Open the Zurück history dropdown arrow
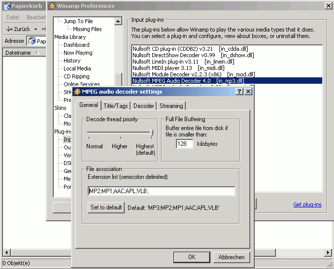This screenshot has height=269, width=334. point(36,29)
